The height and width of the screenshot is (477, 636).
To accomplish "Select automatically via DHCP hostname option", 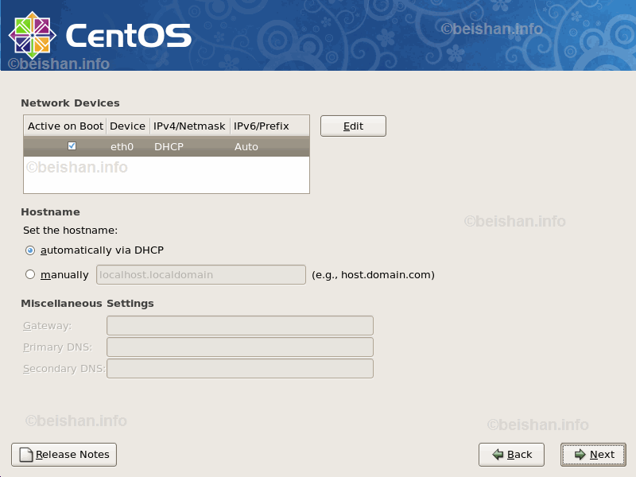I will click(x=30, y=250).
